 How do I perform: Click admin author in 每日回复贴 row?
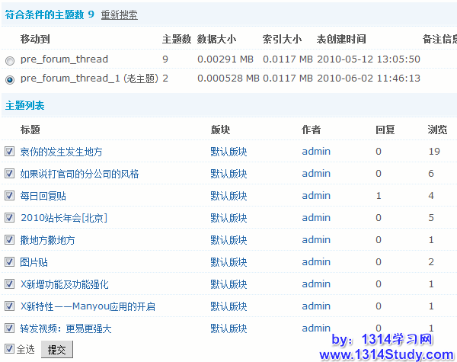[x=315, y=196]
